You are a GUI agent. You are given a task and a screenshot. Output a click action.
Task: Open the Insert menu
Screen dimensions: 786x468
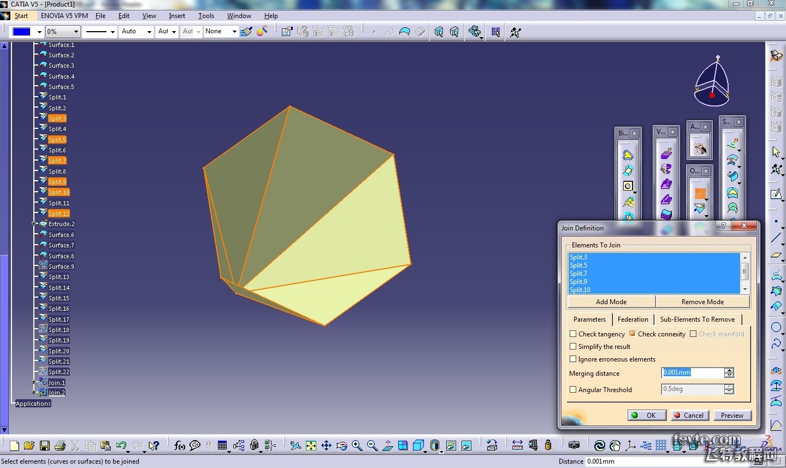click(177, 16)
